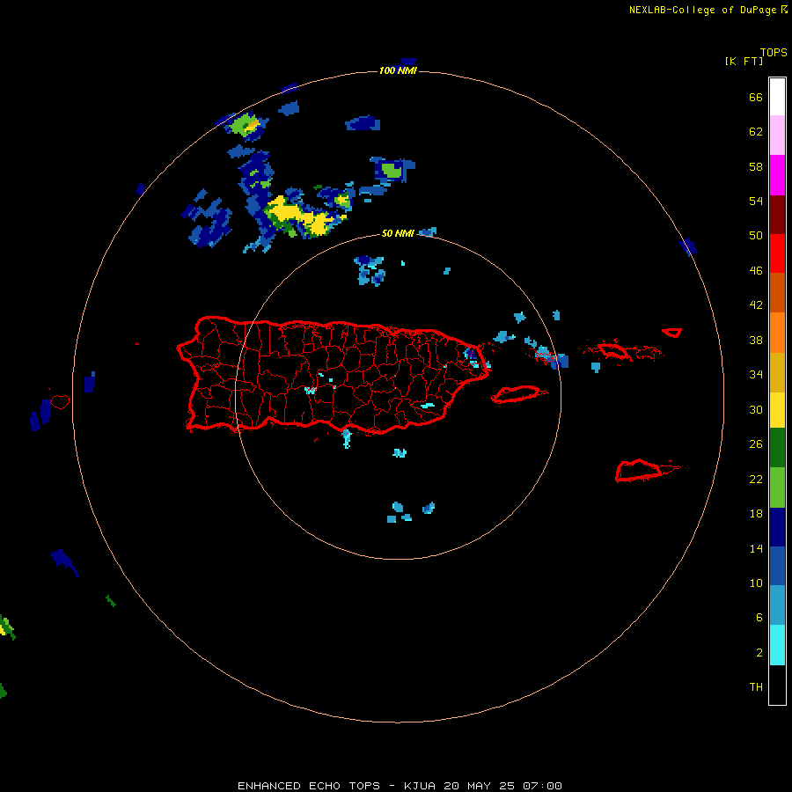Click the legend value 54
Image resolution: width=792 pixels, height=792 pixels.
click(x=756, y=201)
